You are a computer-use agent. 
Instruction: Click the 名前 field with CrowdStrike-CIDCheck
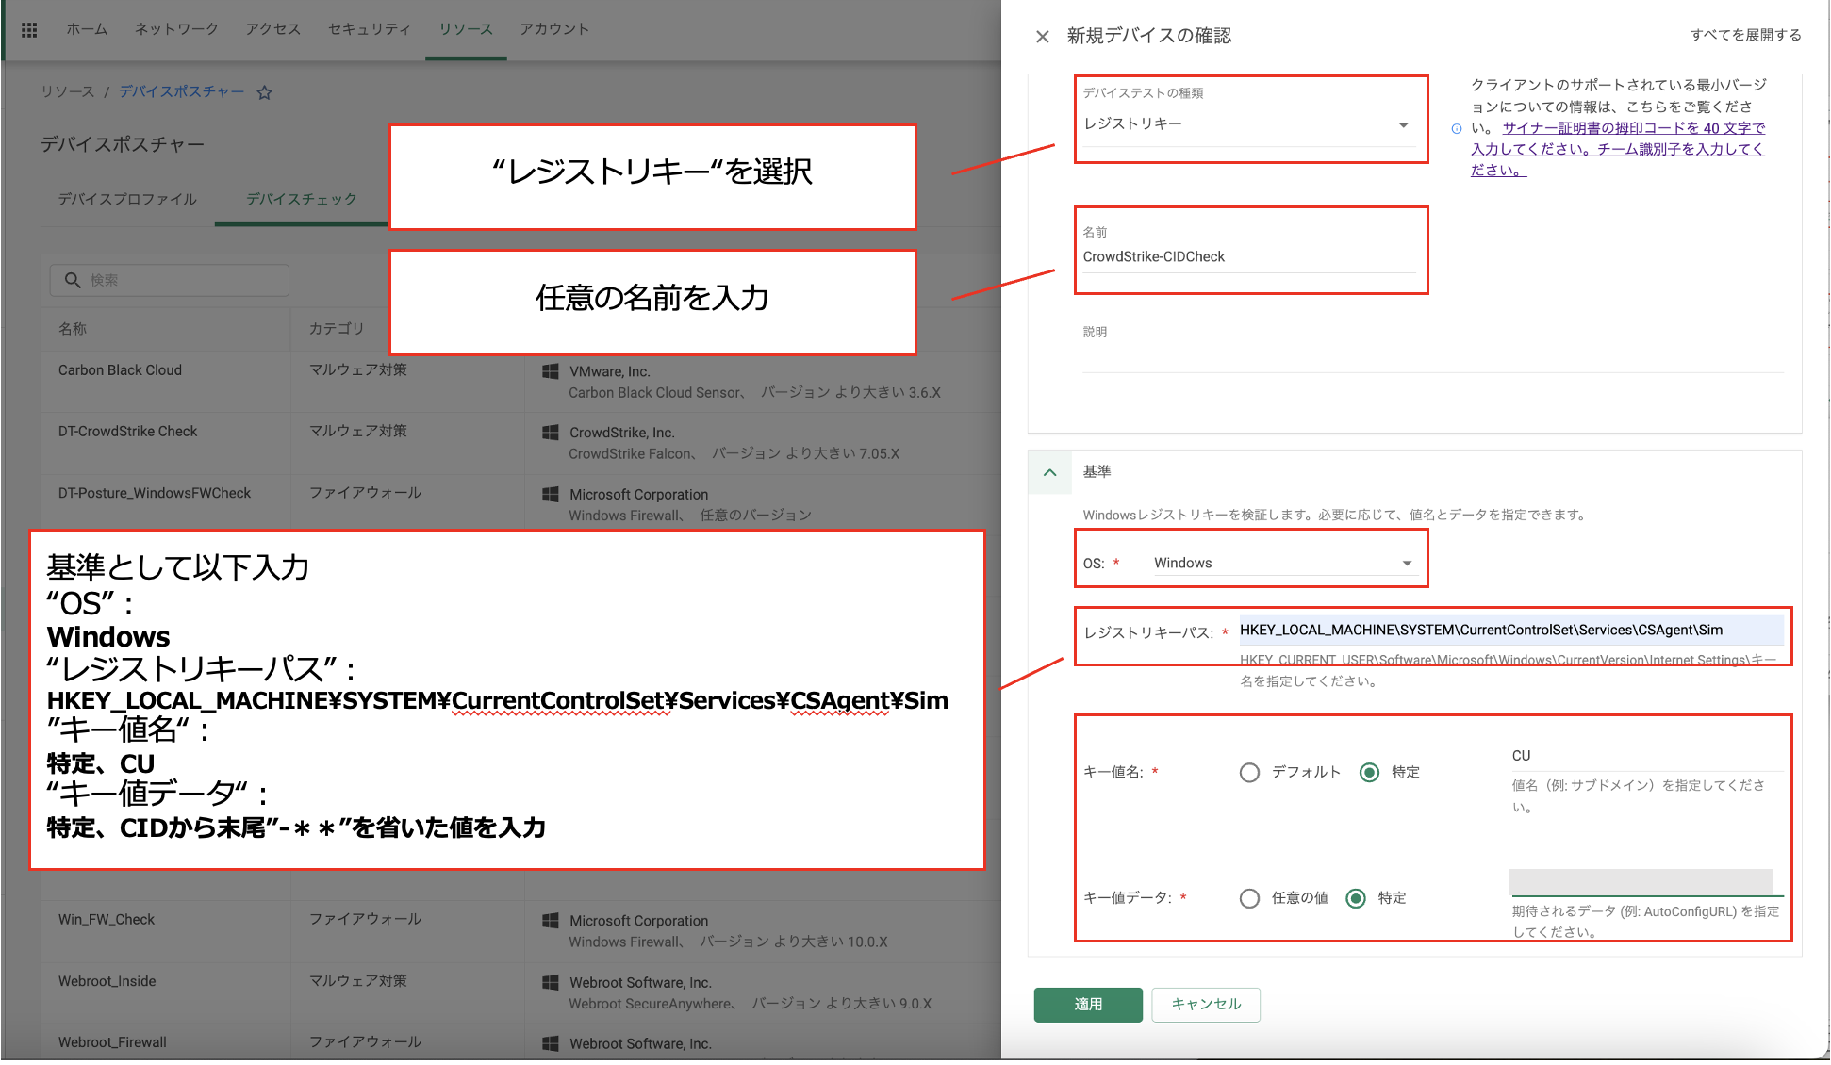pos(1249,257)
